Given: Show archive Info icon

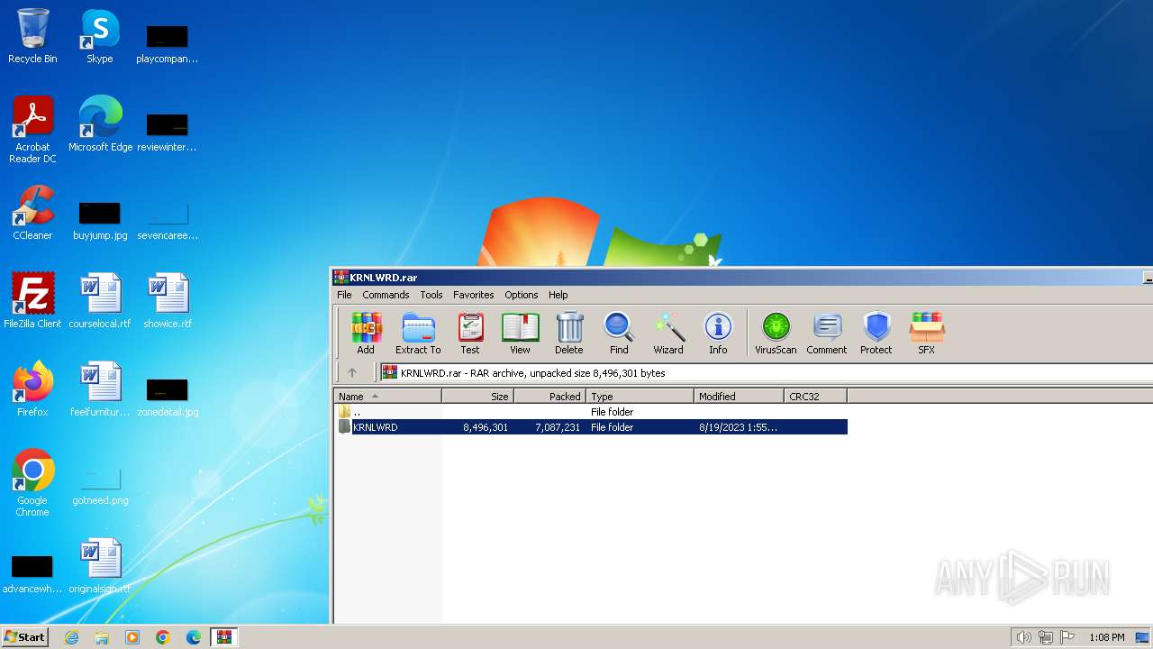Looking at the screenshot, I should click(718, 334).
